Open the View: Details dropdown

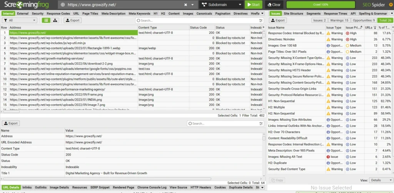coord(381,180)
